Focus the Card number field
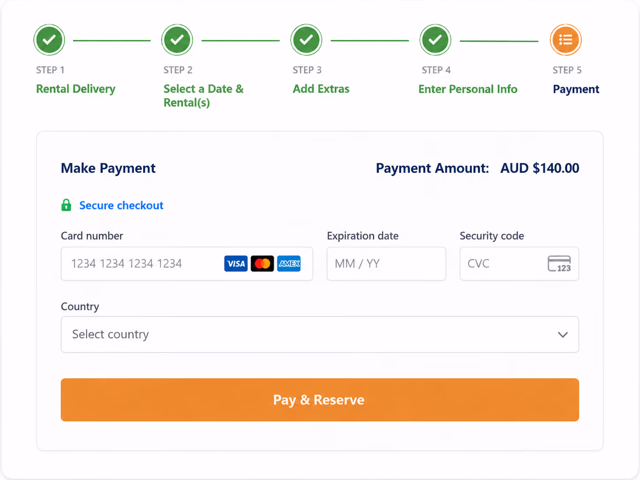 pos(187,264)
